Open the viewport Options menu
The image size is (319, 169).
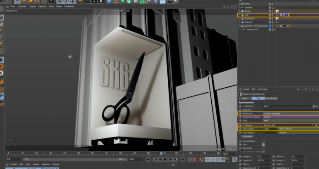42,6
